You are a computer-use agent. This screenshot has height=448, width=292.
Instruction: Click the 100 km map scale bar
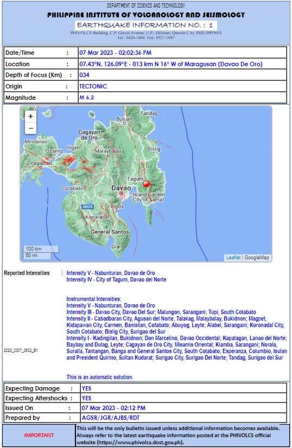coord(41,249)
